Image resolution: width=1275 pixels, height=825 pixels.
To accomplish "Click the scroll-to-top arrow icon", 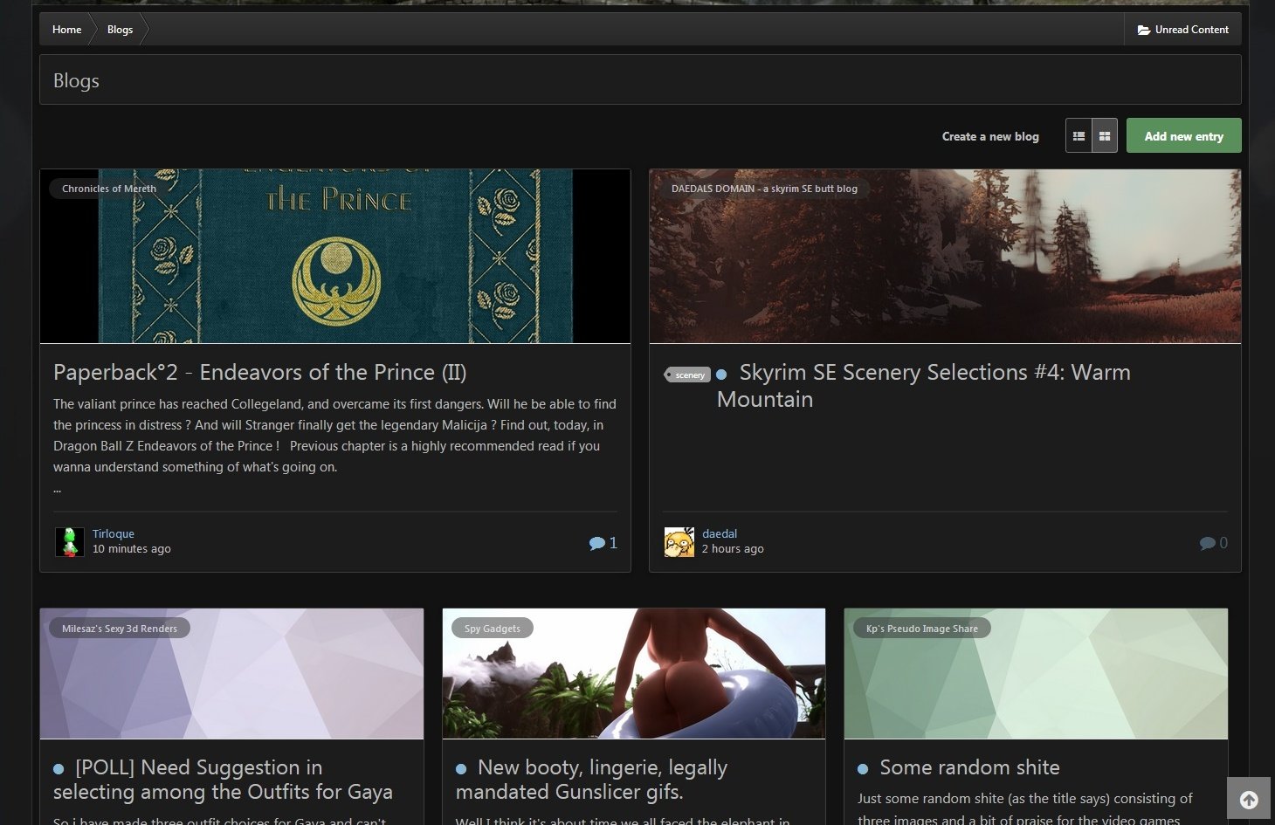I will (1249, 799).
